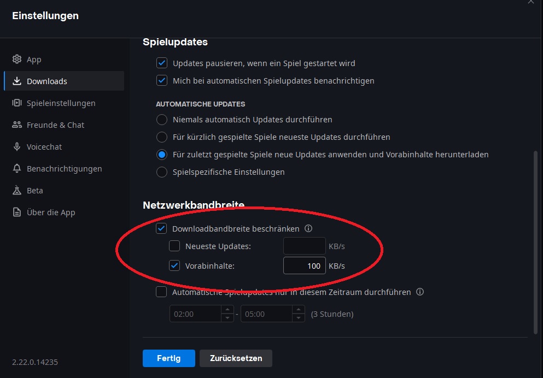Decrease the 05:00 end time stepper

click(298, 318)
